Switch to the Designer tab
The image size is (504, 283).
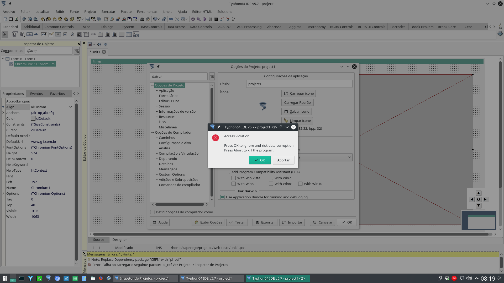click(119, 240)
